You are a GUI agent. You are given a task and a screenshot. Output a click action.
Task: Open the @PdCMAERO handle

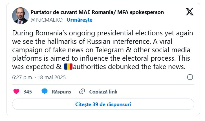click(46, 20)
